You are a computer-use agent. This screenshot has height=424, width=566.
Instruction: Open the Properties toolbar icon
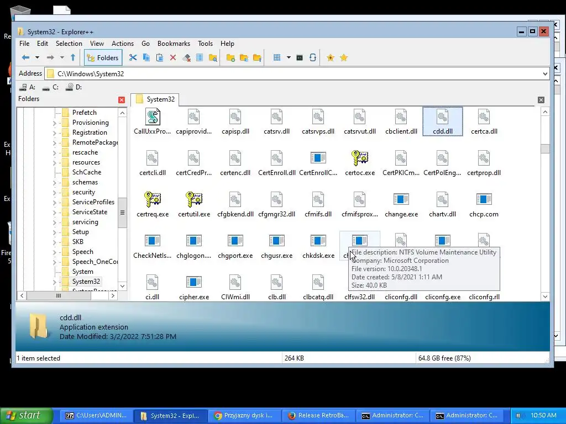tap(199, 57)
